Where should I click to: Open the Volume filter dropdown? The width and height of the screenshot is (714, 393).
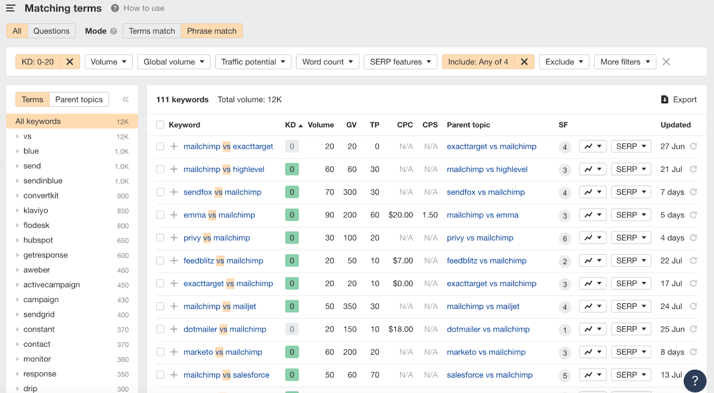coord(108,62)
